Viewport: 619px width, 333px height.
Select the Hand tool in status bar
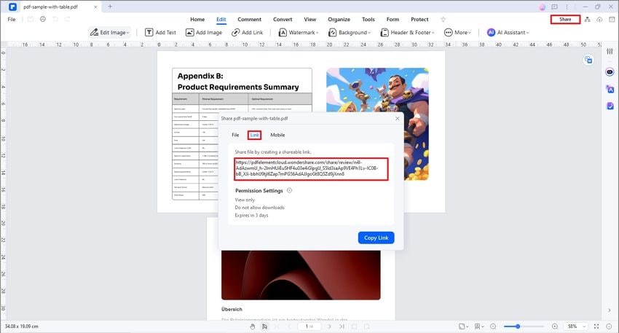coord(252,326)
